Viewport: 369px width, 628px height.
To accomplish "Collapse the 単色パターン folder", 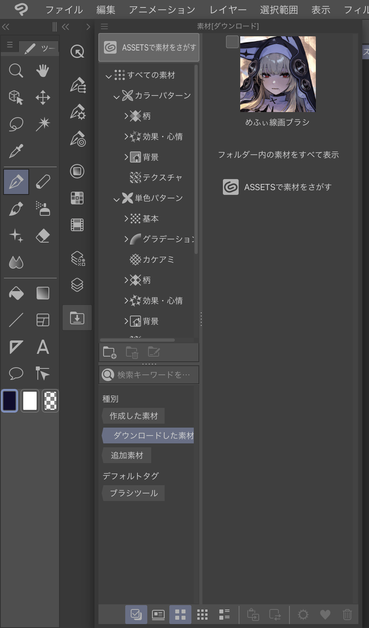I will point(117,199).
